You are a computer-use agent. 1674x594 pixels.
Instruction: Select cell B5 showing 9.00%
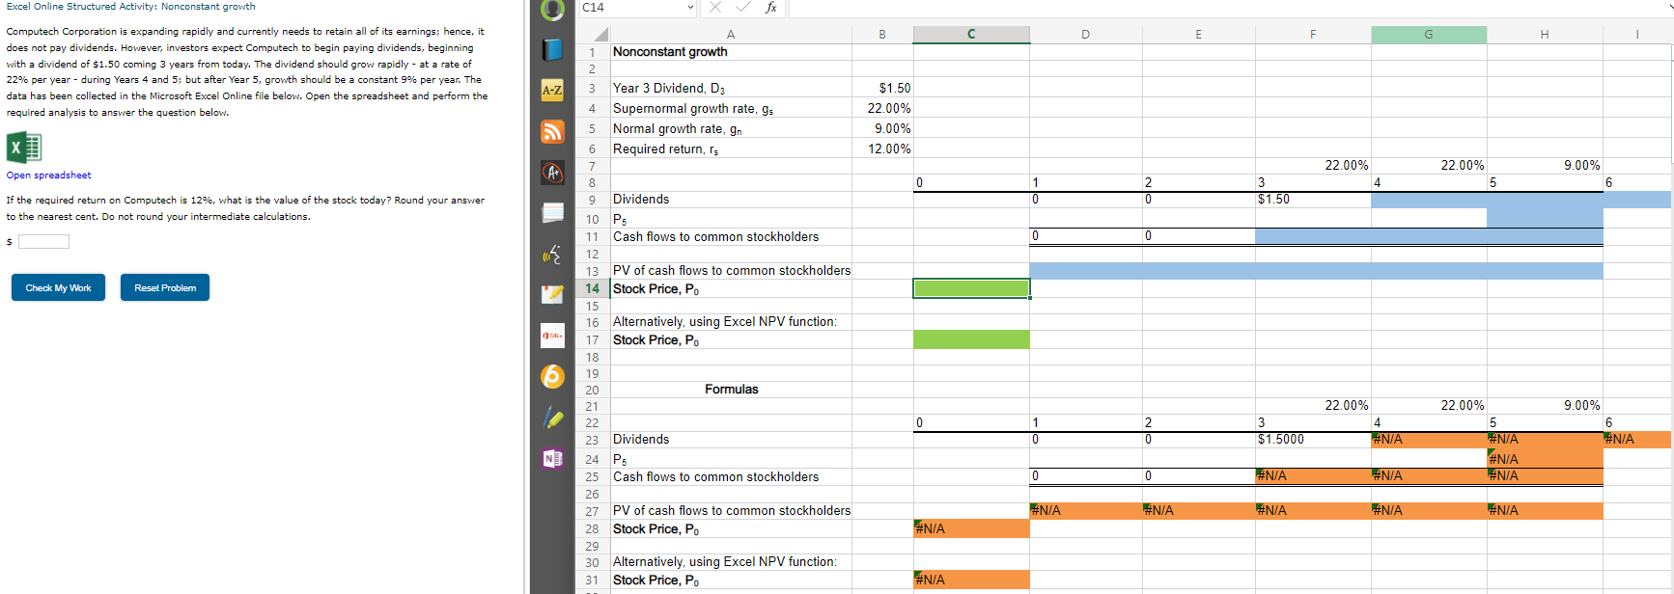[x=882, y=128]
